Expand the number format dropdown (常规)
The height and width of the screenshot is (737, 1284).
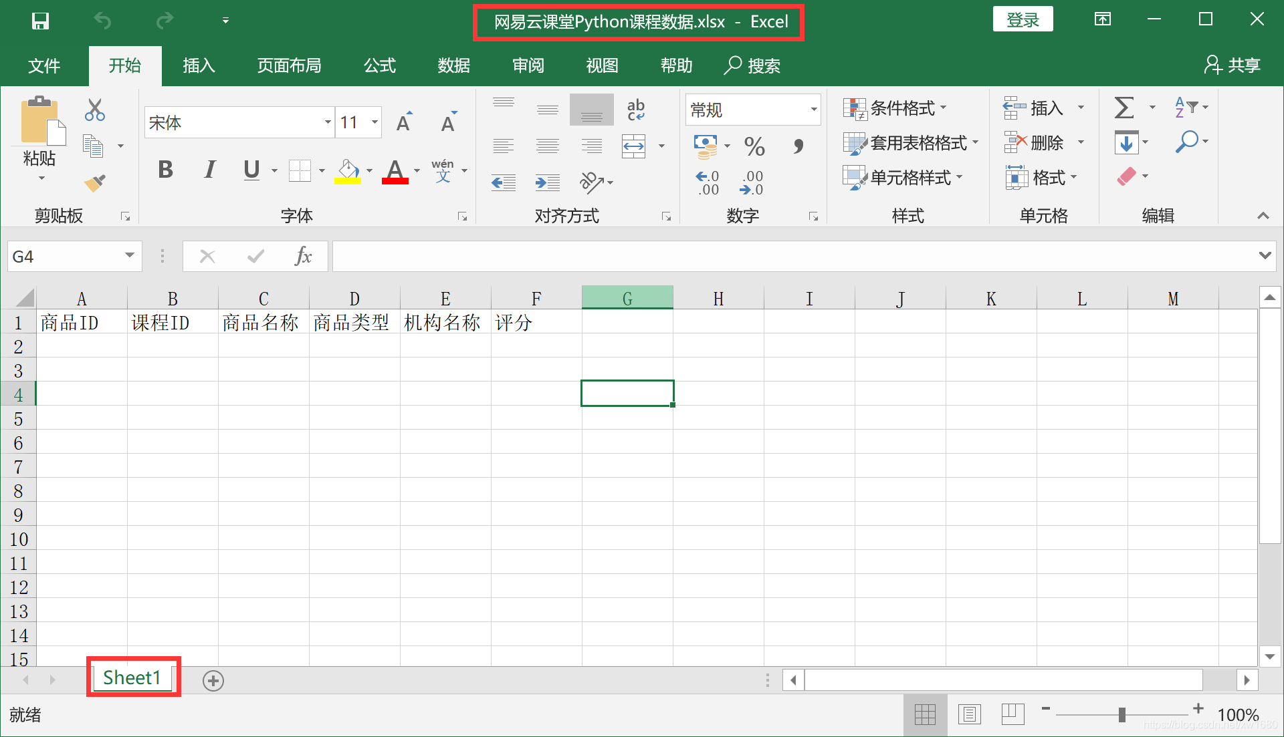(813, 110)
